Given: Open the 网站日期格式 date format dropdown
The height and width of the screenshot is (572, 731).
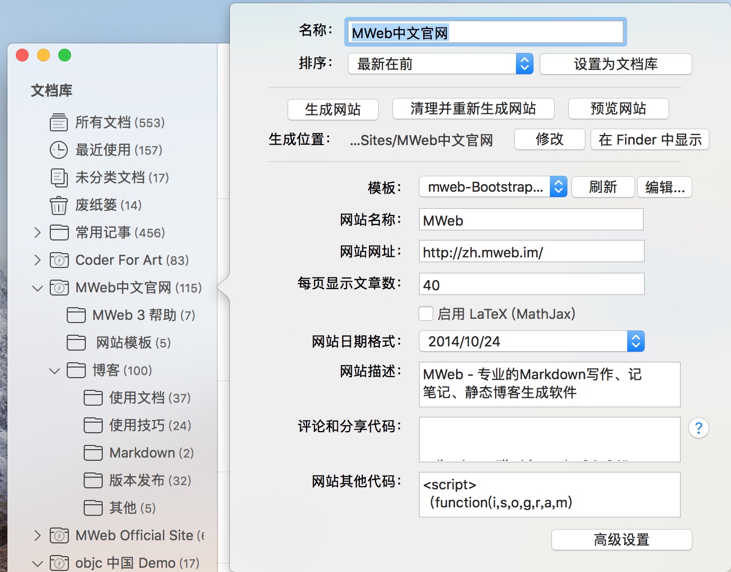Looking at the screenshot, I should click(x=531, y=342).
